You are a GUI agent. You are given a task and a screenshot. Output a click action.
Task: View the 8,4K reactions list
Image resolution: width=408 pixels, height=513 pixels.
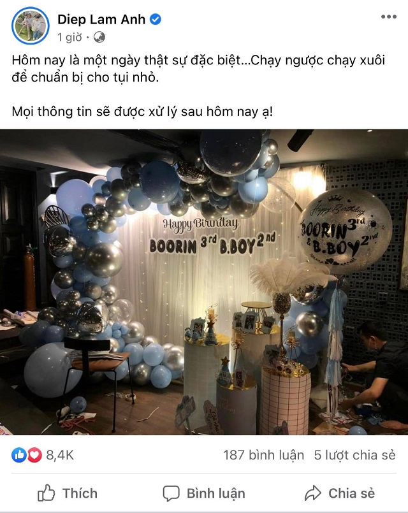(60, 455)
